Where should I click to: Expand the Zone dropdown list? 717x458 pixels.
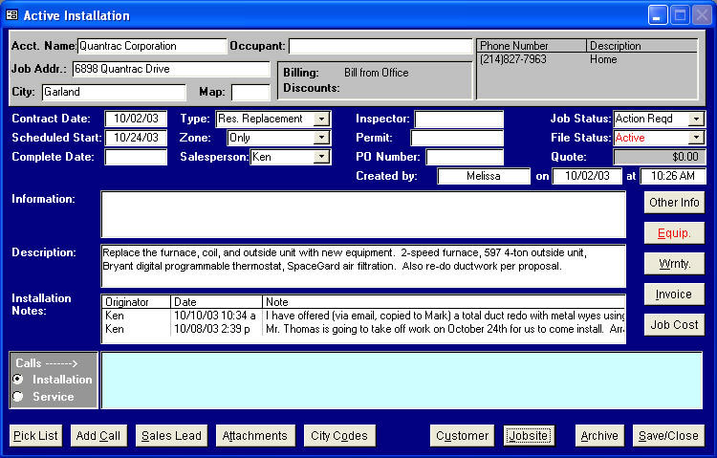click(321, 138)
